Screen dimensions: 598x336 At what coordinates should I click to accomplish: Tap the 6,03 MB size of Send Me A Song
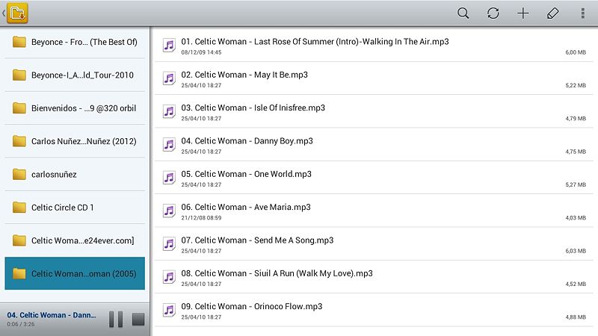(576, 251)
